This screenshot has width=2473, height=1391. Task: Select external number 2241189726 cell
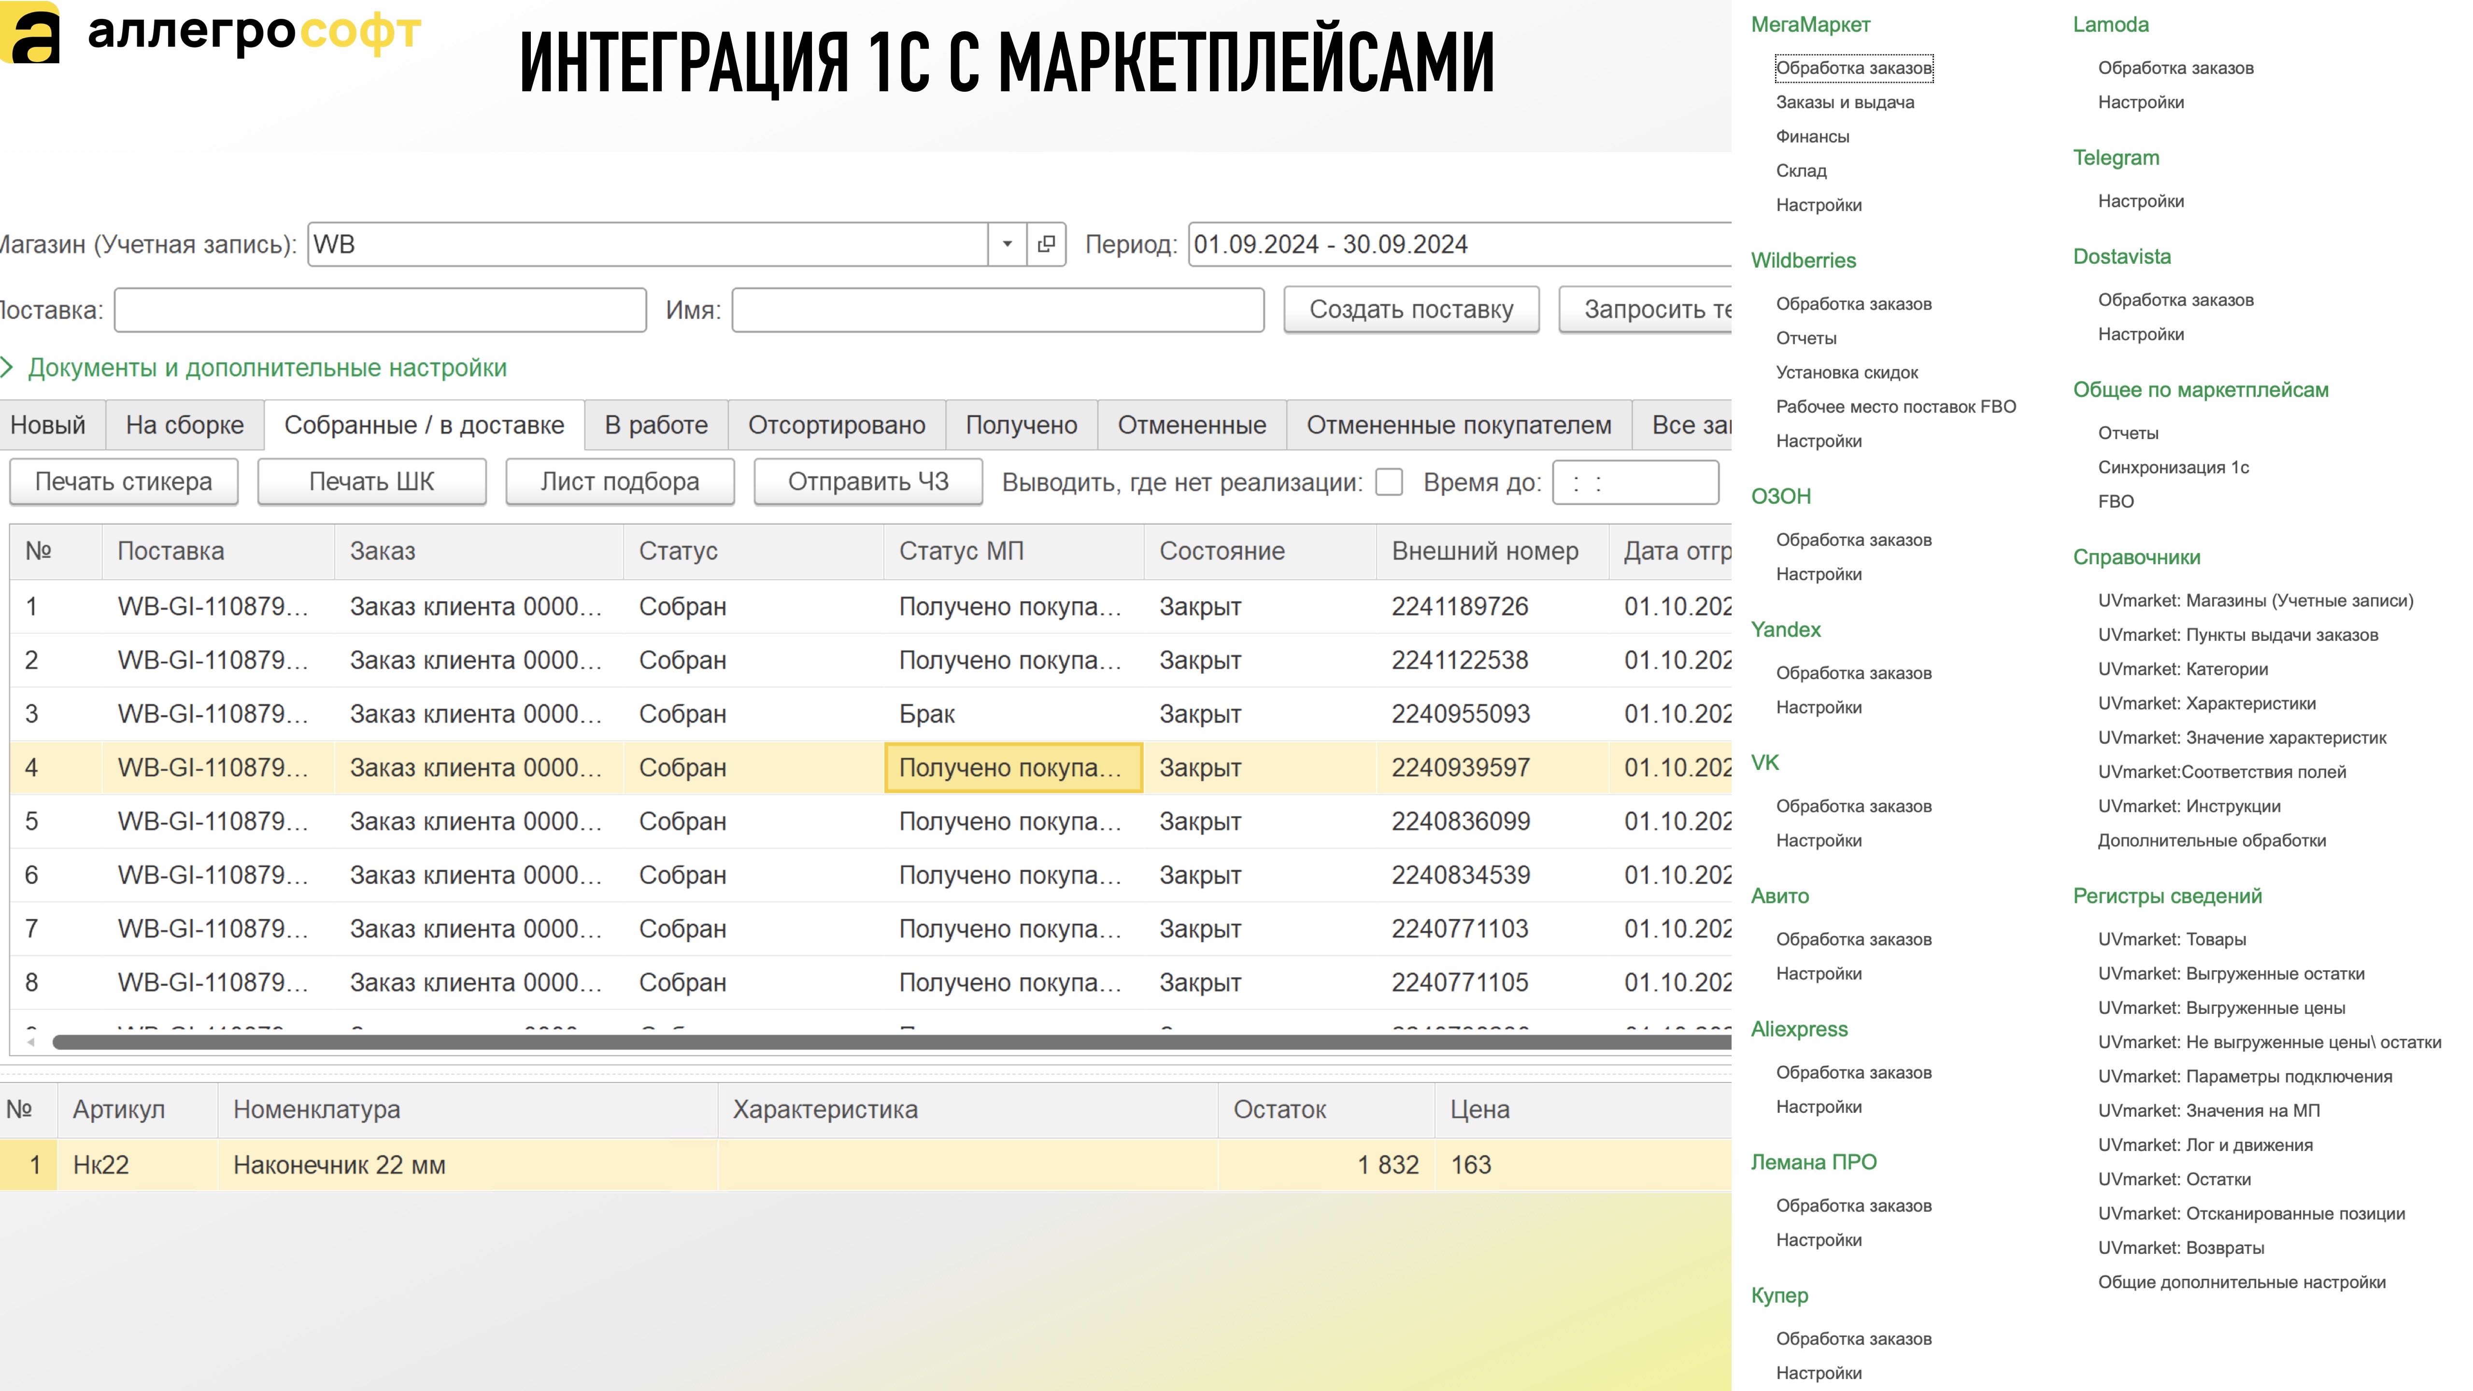[1492, 607]
